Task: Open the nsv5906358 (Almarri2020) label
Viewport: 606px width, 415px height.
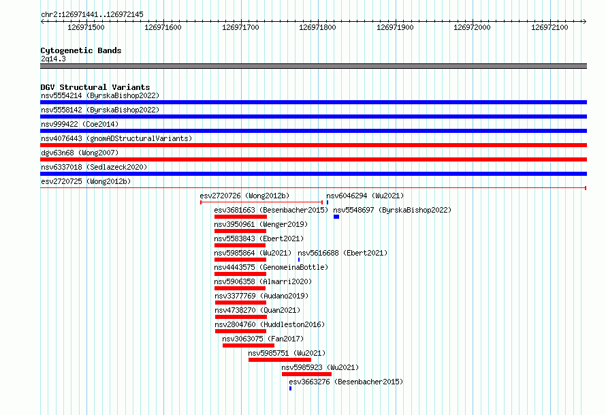Action: click(x=263, y=281)
